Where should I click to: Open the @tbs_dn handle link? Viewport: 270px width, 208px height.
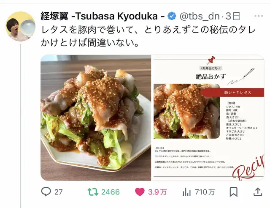200,16
